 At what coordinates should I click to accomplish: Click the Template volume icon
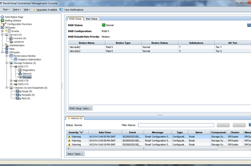click(x=18, y=95)
